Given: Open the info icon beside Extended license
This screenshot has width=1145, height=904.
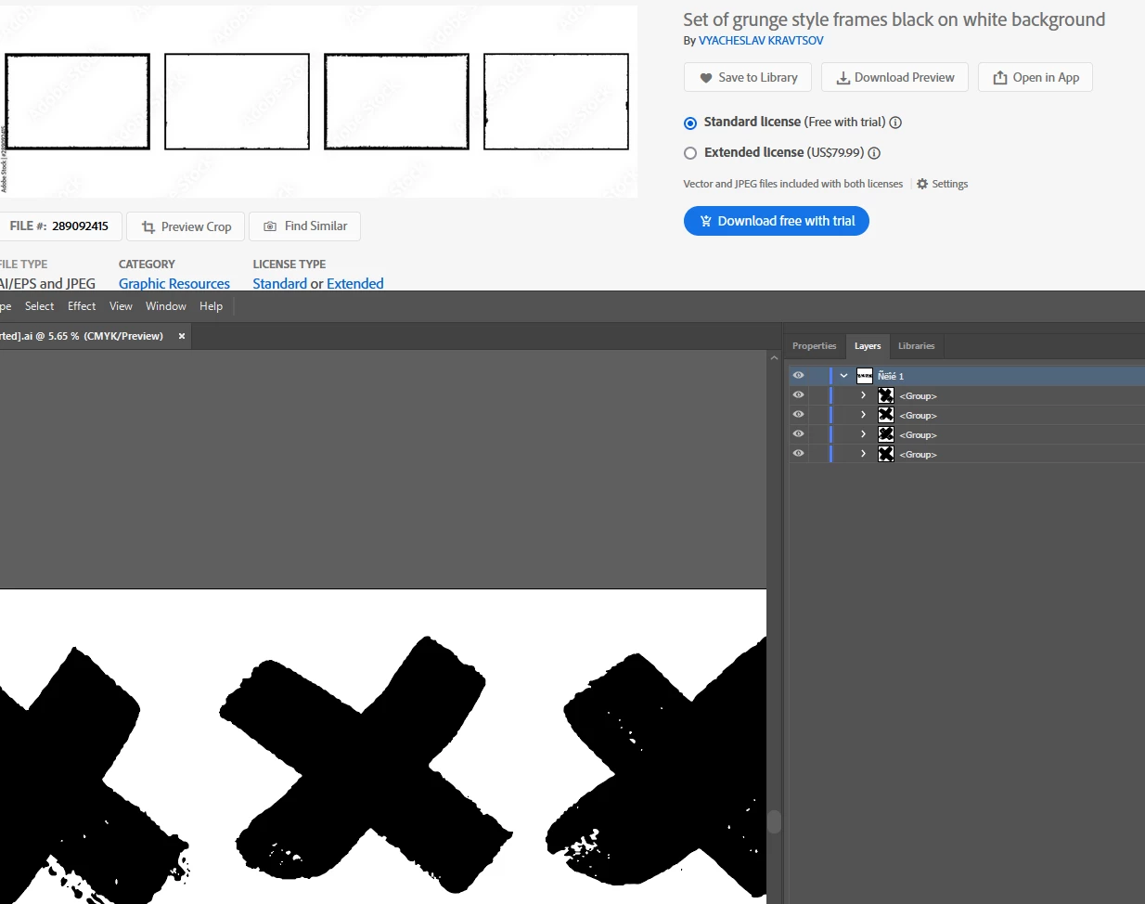Looking at the screenshot, I should [874, 153].
